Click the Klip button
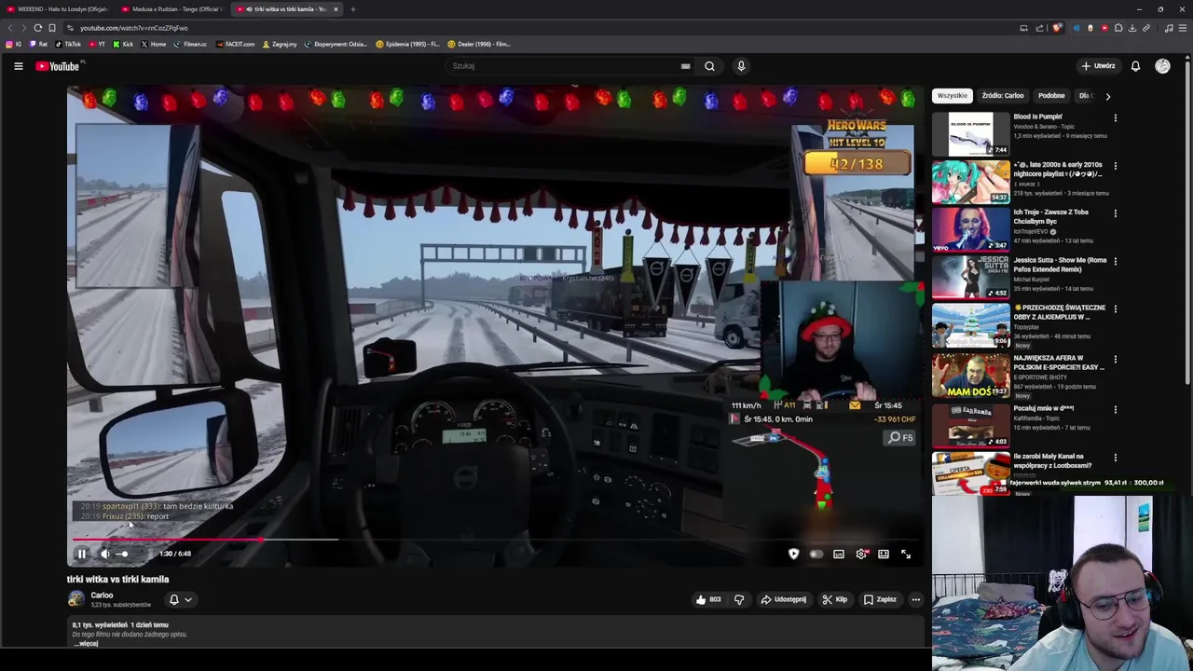1193x671 pixels. pos(835,599)
